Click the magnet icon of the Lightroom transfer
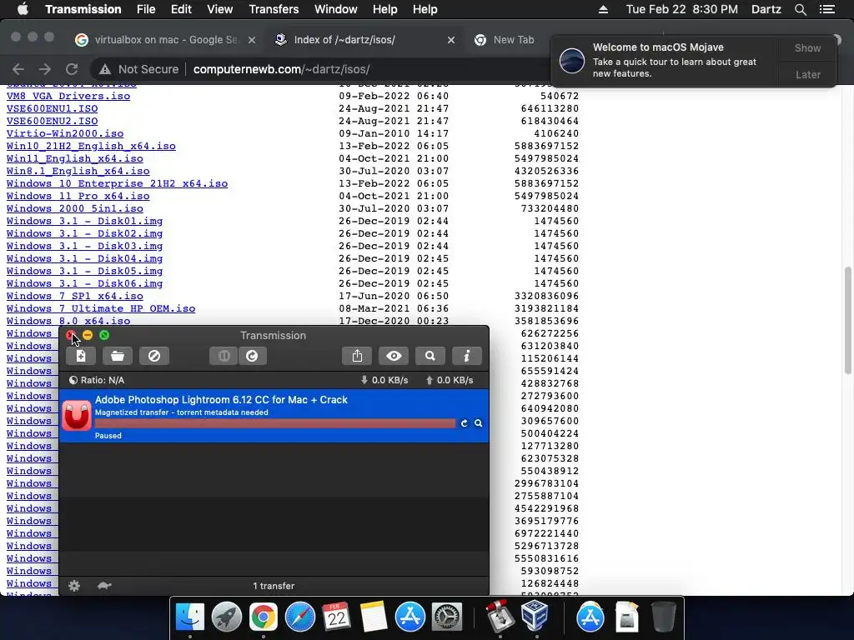 pos(77,415)
